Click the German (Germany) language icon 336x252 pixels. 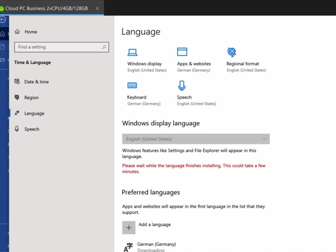point(128,247)
